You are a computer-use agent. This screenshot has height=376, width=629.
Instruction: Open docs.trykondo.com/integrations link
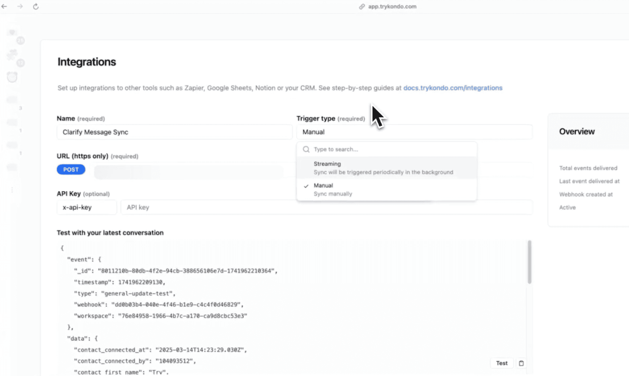[453, 88]
